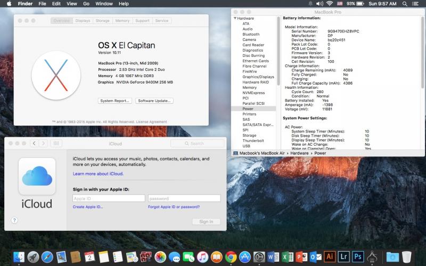Launch Launchpad rocket icon in dock

[x=33, y=256]
